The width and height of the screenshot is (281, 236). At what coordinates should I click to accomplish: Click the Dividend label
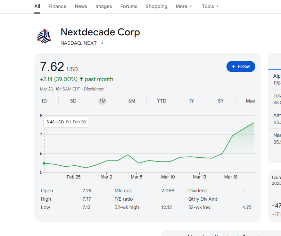pyautogui.click(x=198, y=191)
